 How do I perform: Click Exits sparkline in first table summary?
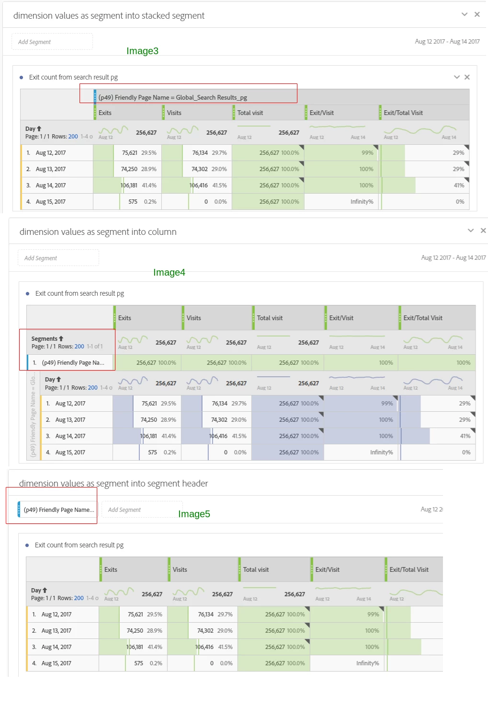tap(113, 130)
